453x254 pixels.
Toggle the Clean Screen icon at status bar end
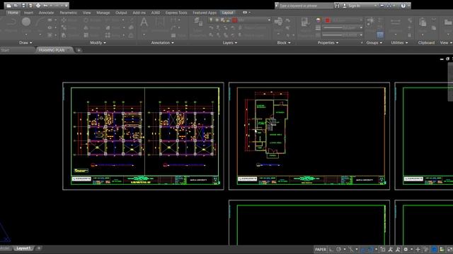(x=449, y=249)
